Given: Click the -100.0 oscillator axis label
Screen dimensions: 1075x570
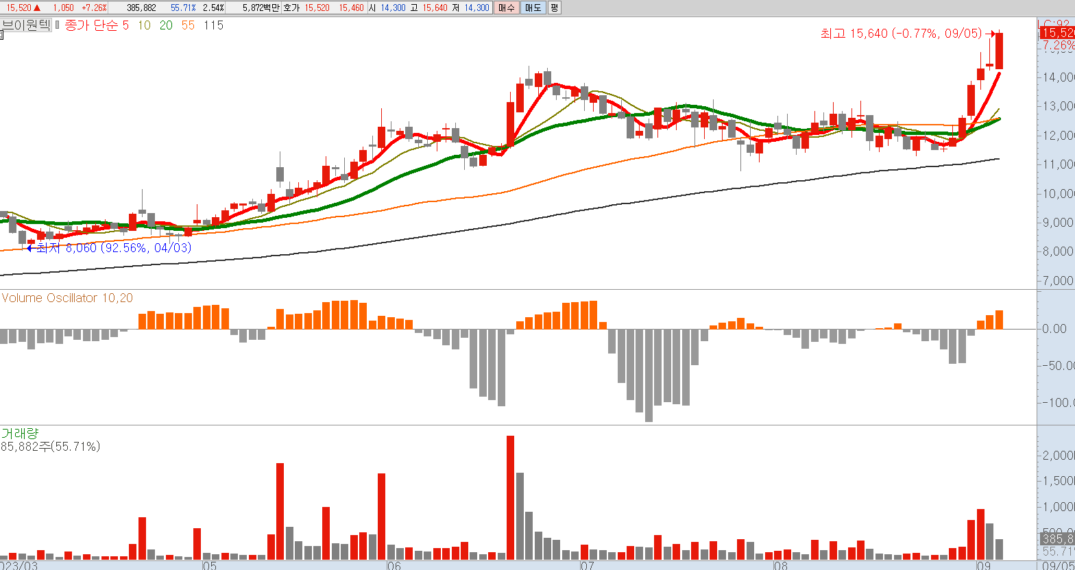Looking at the screenshot, I should tap(1059, 403).
